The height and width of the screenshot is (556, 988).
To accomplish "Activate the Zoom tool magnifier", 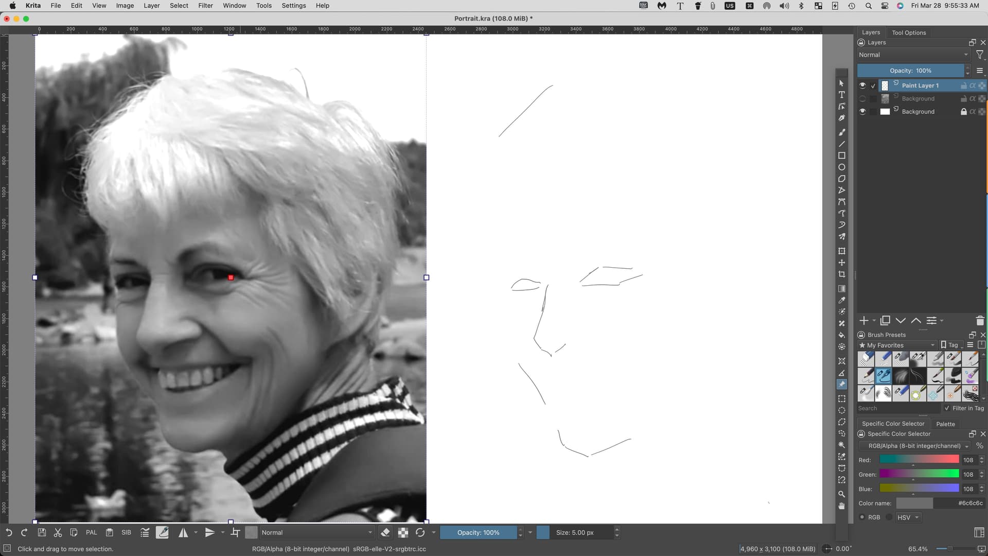I will pos(842,494).
